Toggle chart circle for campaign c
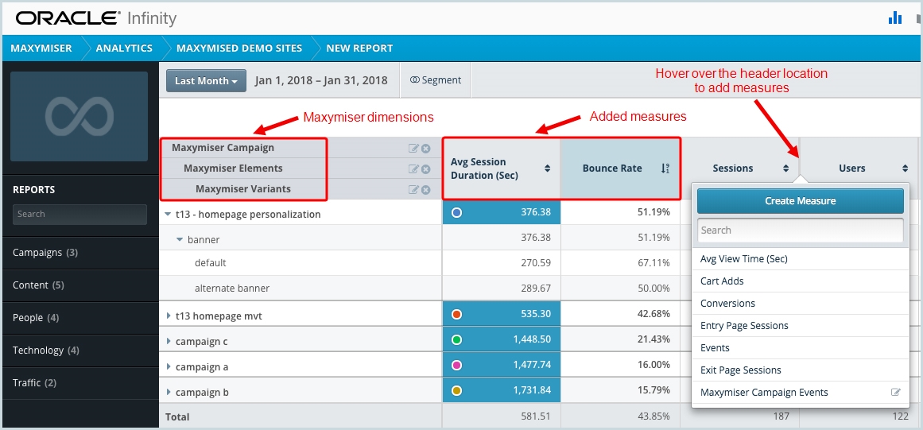The height and width of the screenshot is (430, 923). click(456, 339)
